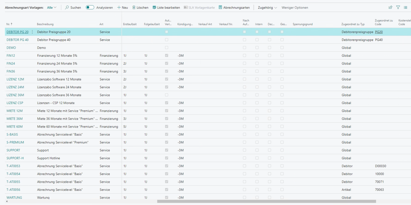Image resolution: width=411 pixels, height=205 pixels.
Task: Click Weniger Optionen in the action bar
Action: coord(295,7)
